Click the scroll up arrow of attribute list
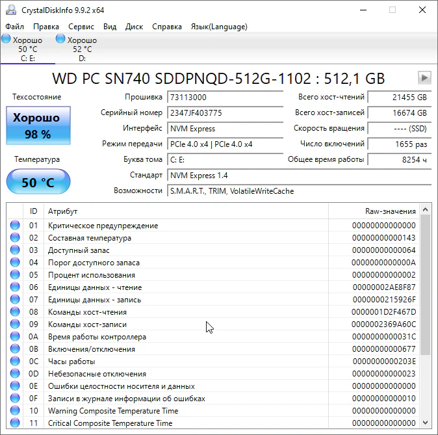438x435 pixels. pos(425,209)
